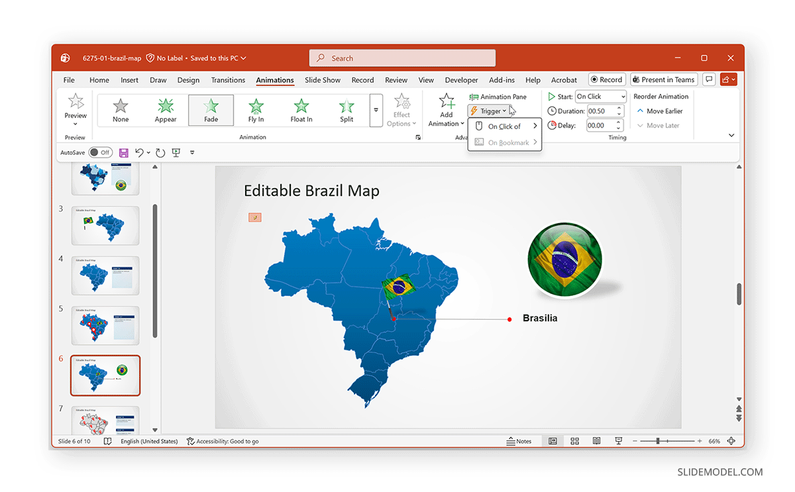Open Effect Options dropdown
The width and height of the screenshot is (795, 492).
coord(401,111)
